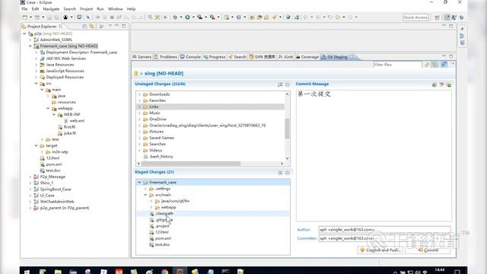
Task: Click the Author input field
Action: tap(384, 230)
